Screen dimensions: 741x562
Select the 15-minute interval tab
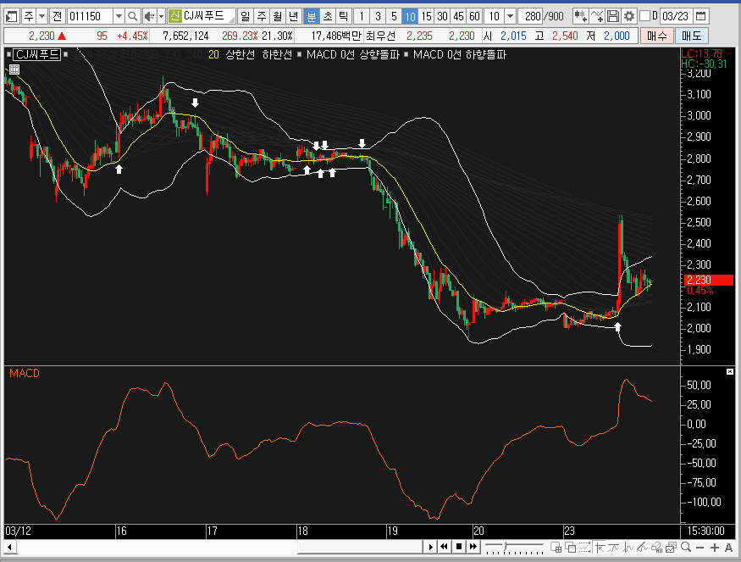[x=426, y=17]
